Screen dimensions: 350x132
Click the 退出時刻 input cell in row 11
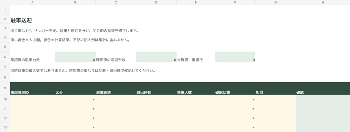pos(156,109)
